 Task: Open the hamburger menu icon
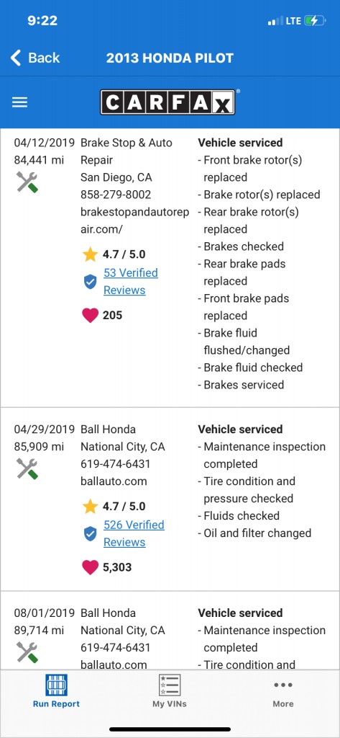pyautogui.click(x=19, y=102)
